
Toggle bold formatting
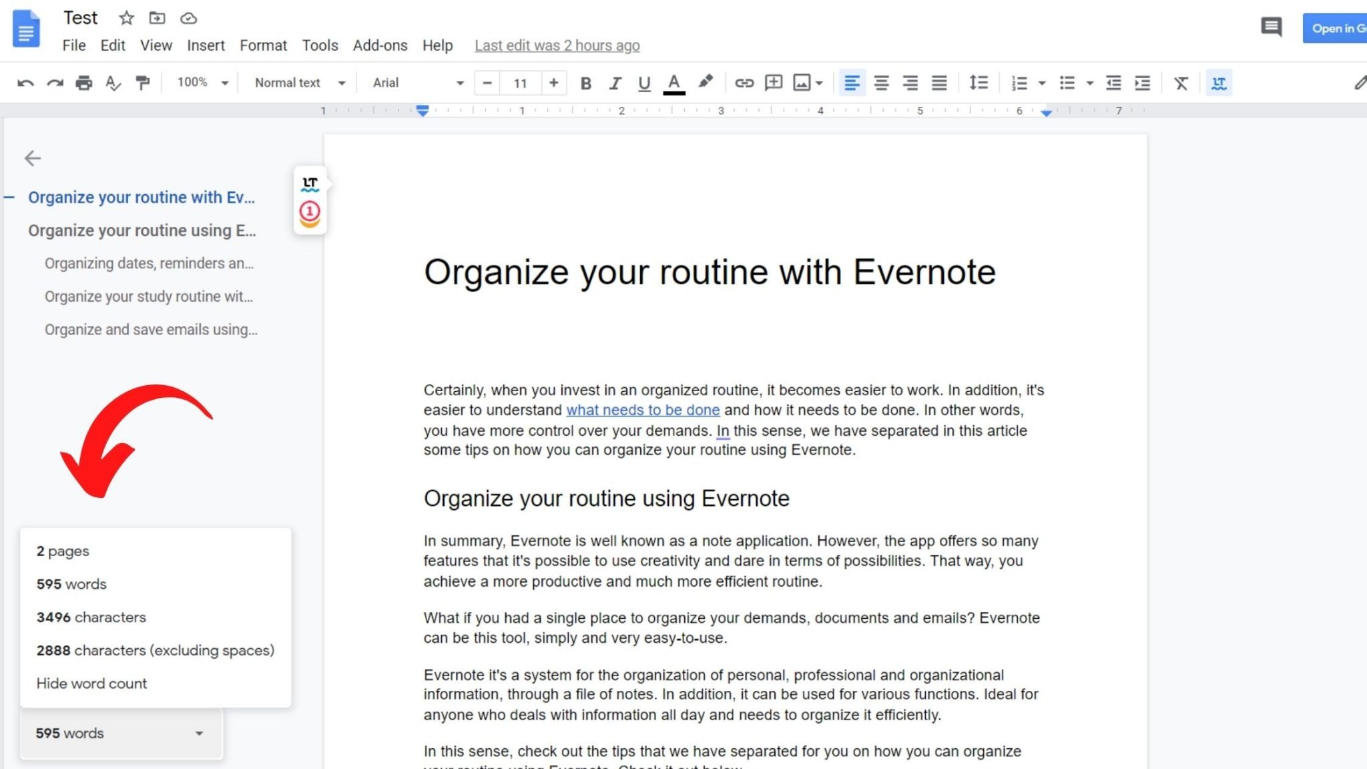tap(585, 83)
